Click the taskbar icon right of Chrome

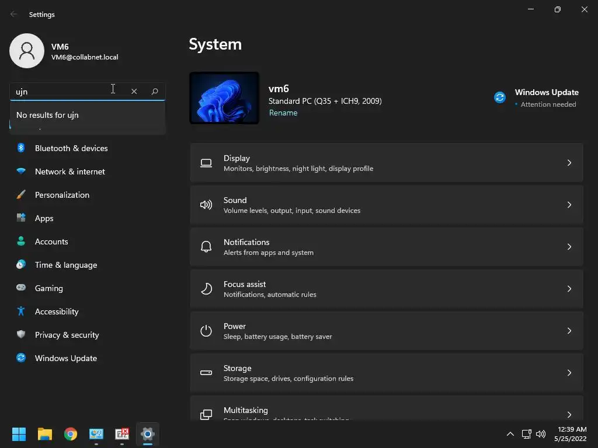click(x=96, y=434)
